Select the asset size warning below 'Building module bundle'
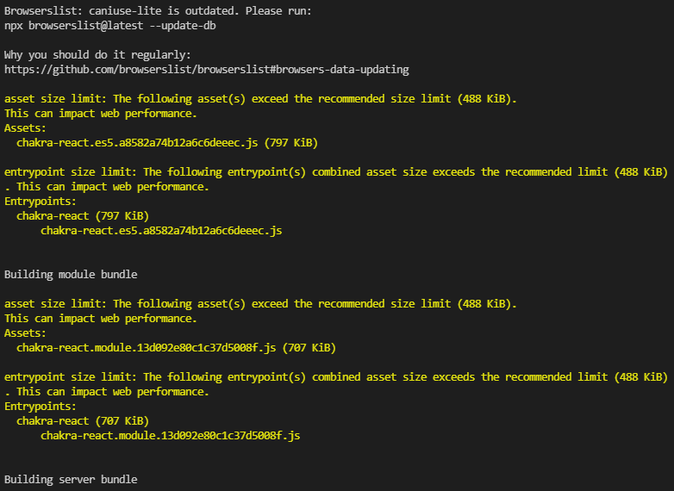Screen dimensions: 674x491 (x=260, y=303)
